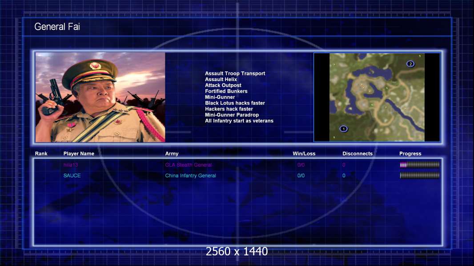Click start position marker 1 on minimap
Image resolution: width=474 pixels, height=266 pixels.
click(x=343, y=129)
